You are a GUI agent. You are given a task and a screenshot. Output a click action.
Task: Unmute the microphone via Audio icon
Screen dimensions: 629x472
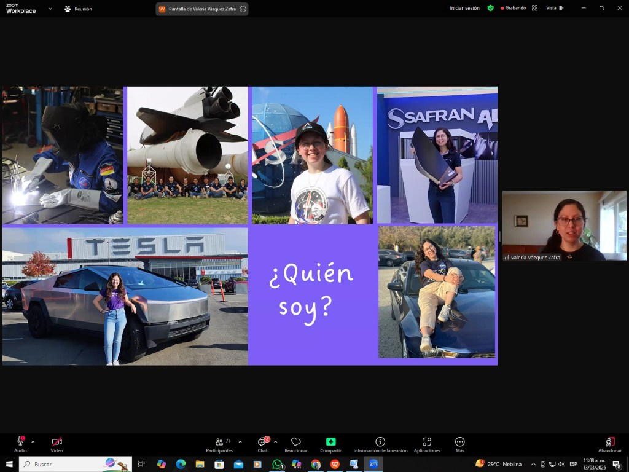pos(20,442)
